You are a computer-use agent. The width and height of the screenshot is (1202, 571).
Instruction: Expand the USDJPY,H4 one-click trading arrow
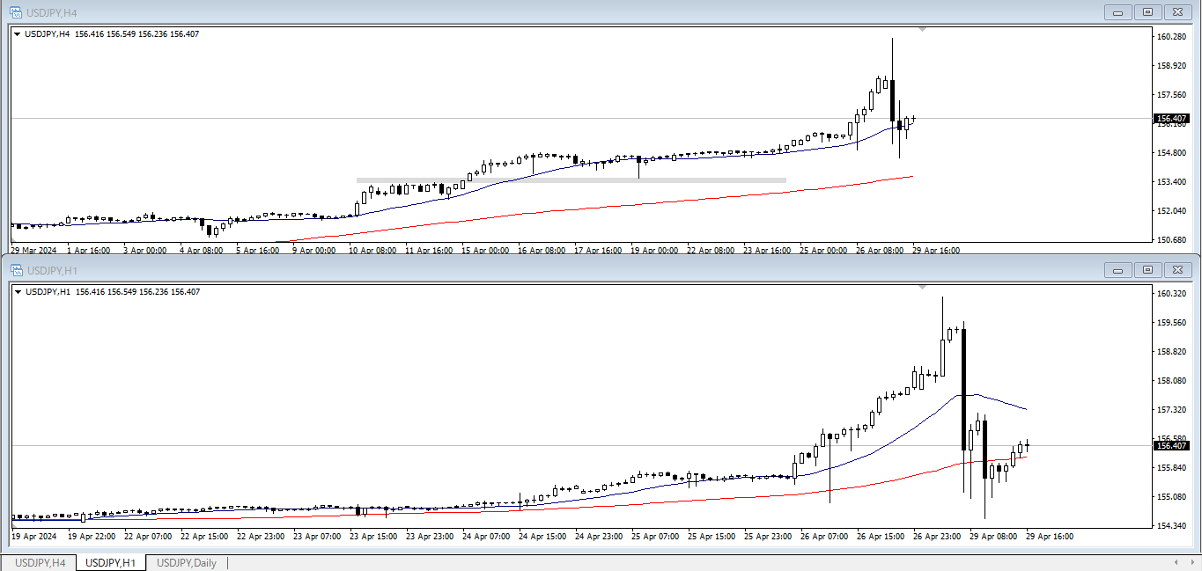(17, 34)
